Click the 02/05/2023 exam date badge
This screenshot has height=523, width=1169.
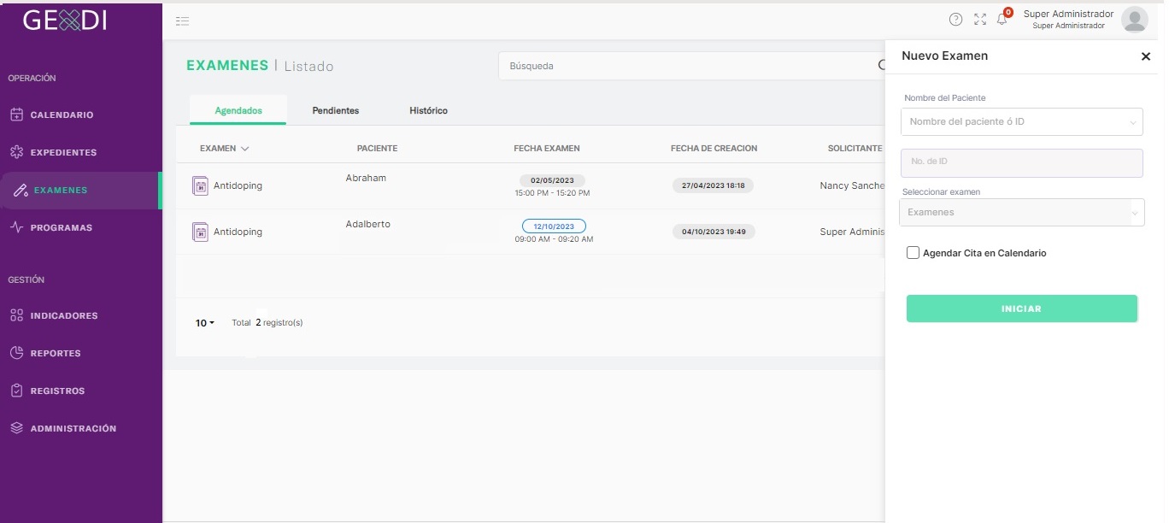coord(552,180)
